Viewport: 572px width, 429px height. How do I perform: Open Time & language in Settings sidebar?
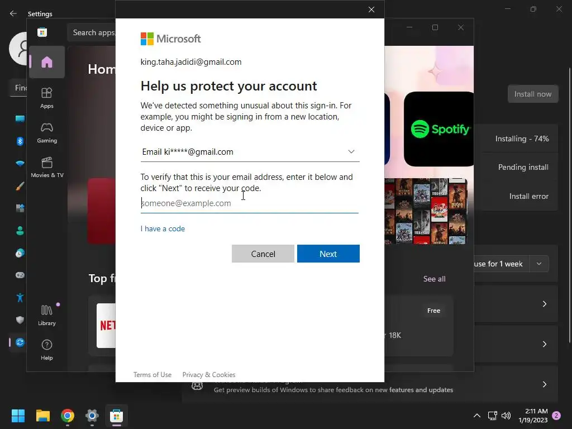click(x=20, y=253)
